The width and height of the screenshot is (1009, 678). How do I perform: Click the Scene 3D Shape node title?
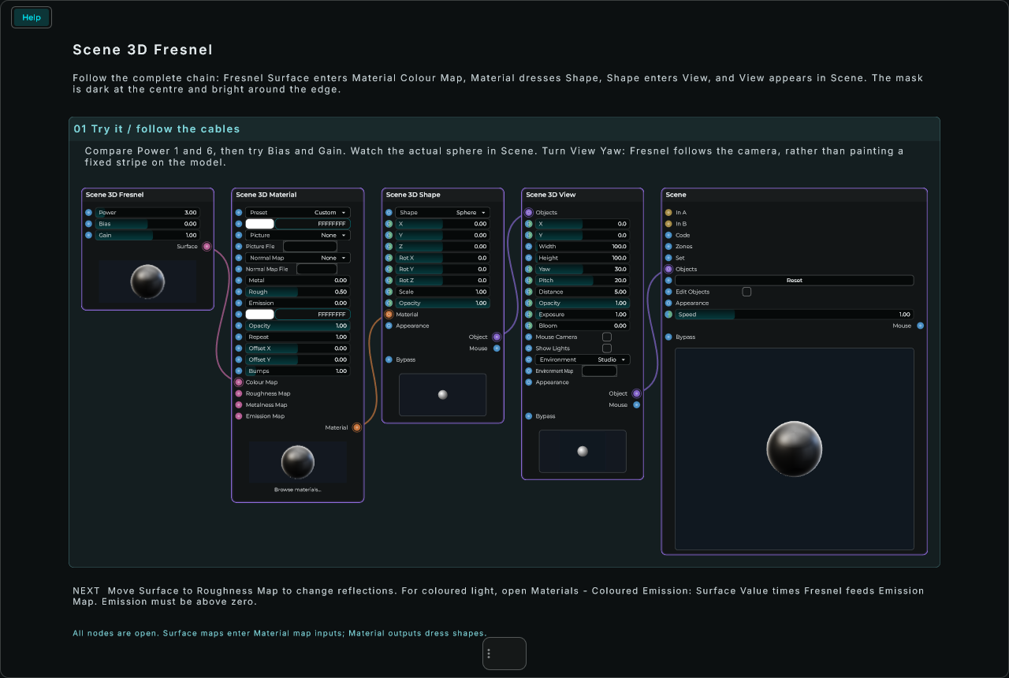pos(413,195)
